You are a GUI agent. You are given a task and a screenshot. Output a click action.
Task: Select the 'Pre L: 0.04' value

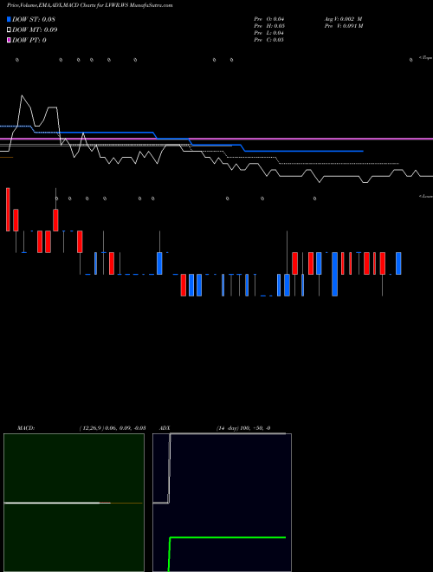point(269,33)
